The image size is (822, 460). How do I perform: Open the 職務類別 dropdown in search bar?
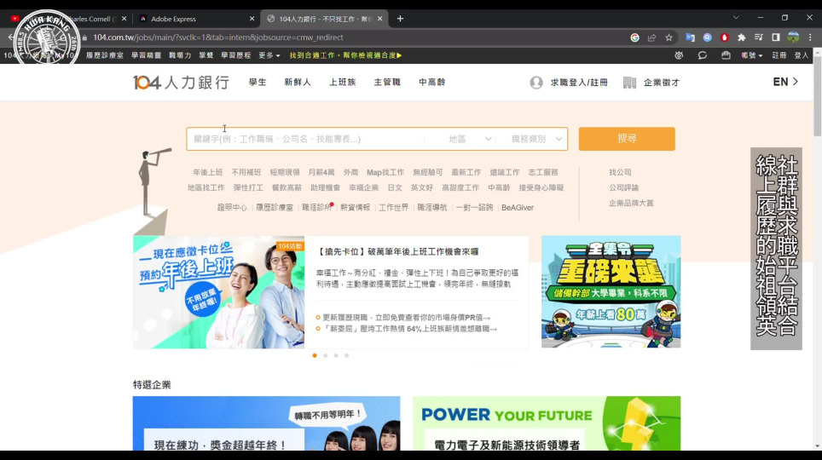click(x=535, y=139)
